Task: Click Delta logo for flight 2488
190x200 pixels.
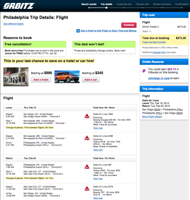Action: pyautogui.click(x=87, y=138)
